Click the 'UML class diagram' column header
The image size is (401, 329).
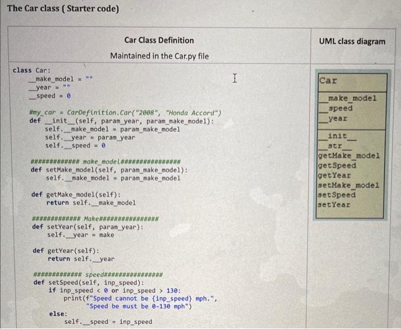point(352,41)
